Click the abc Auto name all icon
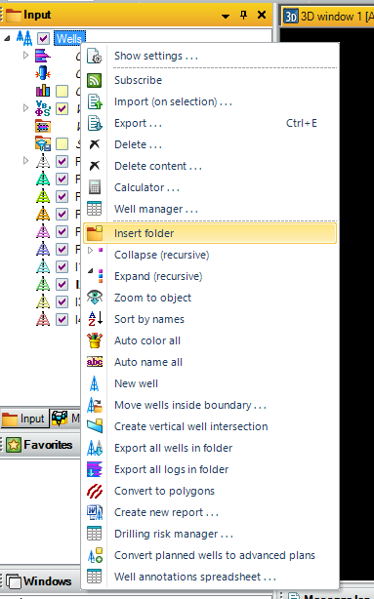 point(95,362)
